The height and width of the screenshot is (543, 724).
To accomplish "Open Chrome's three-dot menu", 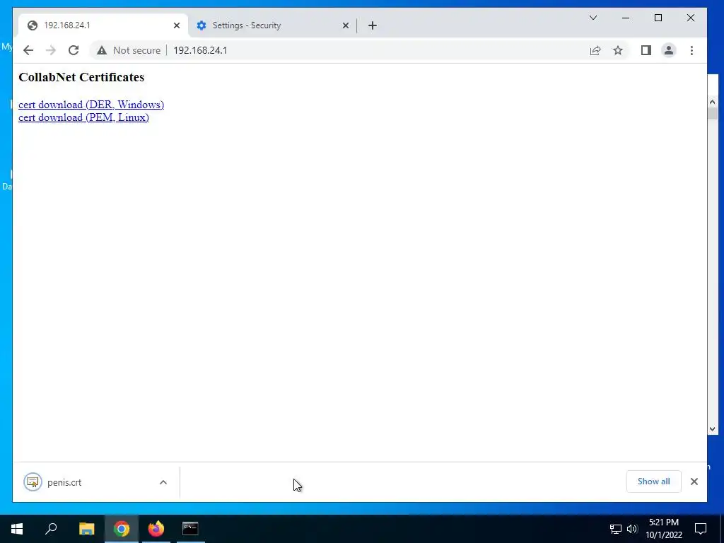I will 691,50.
